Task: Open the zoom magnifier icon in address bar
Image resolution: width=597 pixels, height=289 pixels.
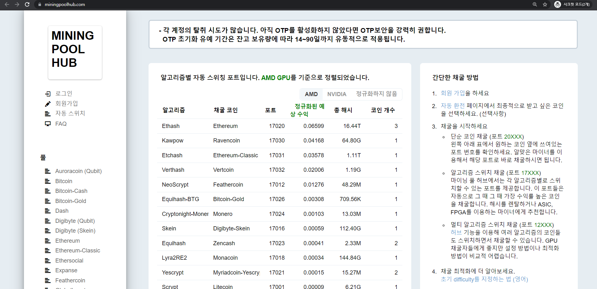Action: [x=535, y=4]
